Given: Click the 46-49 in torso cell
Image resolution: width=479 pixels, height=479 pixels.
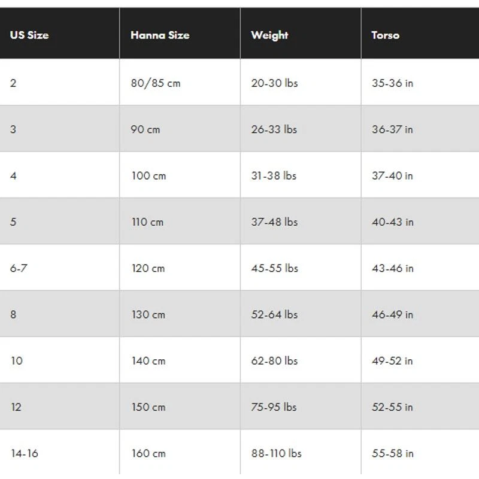Looking at the screenshot, I should pos(392,314).
